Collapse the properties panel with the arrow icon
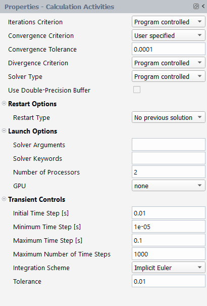The width and height of the screenshot is (207, 306). click(203, 6)
